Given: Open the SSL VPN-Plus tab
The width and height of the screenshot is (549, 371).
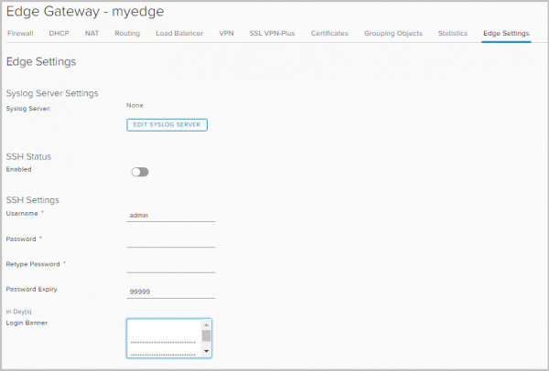Looking at the screenshot, I should tap(273, 33).
